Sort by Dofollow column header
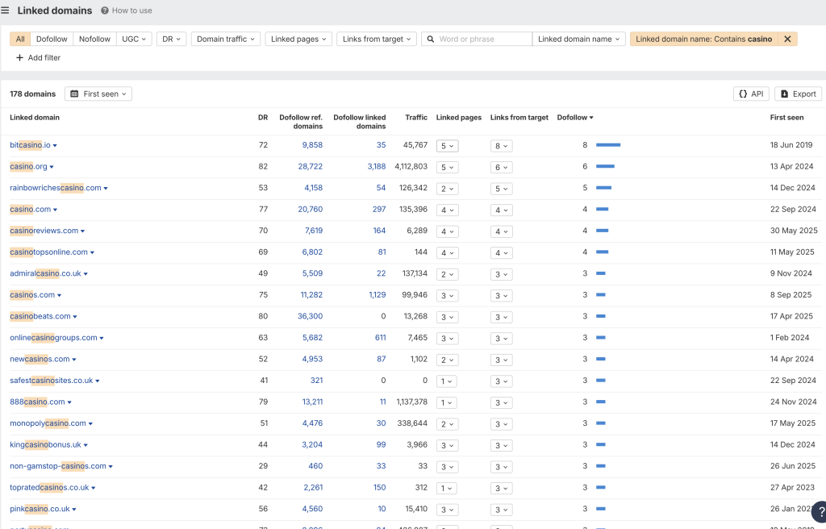 click(574, 118)
